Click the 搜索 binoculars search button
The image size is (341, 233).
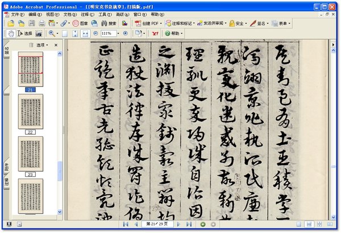click(x=109, y=23)
